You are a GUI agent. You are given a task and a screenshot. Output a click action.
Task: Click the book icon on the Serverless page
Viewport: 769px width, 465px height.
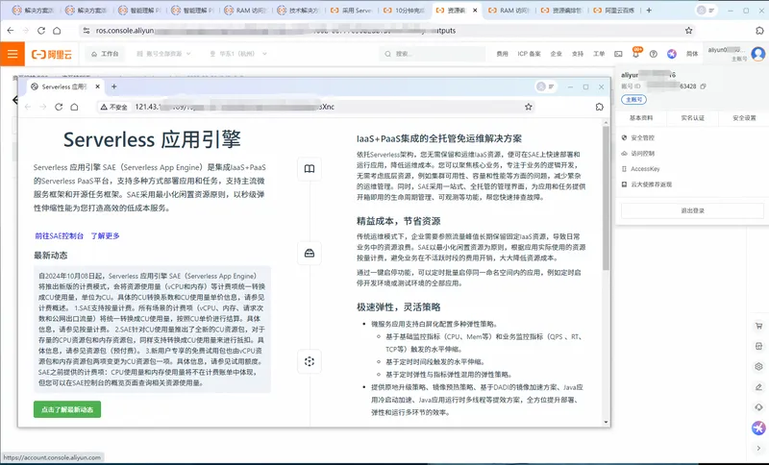[x=310, y=168]
